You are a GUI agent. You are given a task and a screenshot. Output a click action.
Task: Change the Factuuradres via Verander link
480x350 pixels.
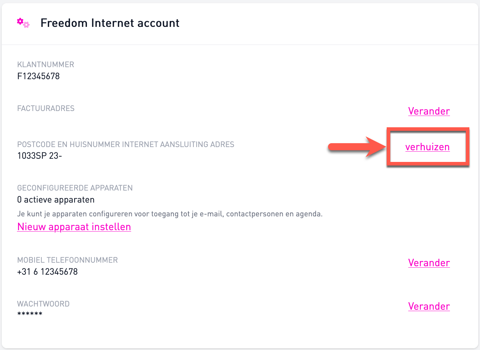(x=429, y=111)
